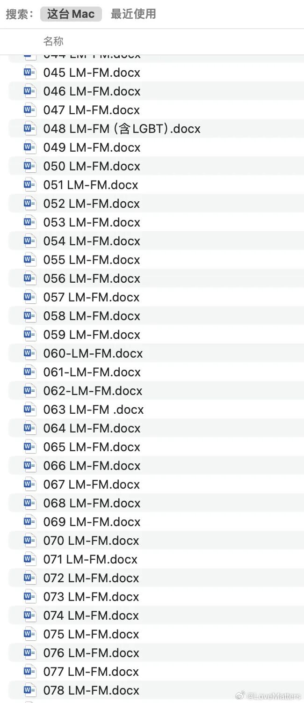Image resolution: width=304 pixels, height=703 pixels.
Task: Select file name 061-LM-FM.docx
Action: [x=92, y=372]
